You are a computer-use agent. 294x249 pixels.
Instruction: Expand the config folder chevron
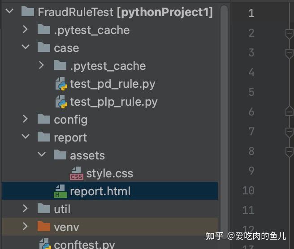(26, 120)
